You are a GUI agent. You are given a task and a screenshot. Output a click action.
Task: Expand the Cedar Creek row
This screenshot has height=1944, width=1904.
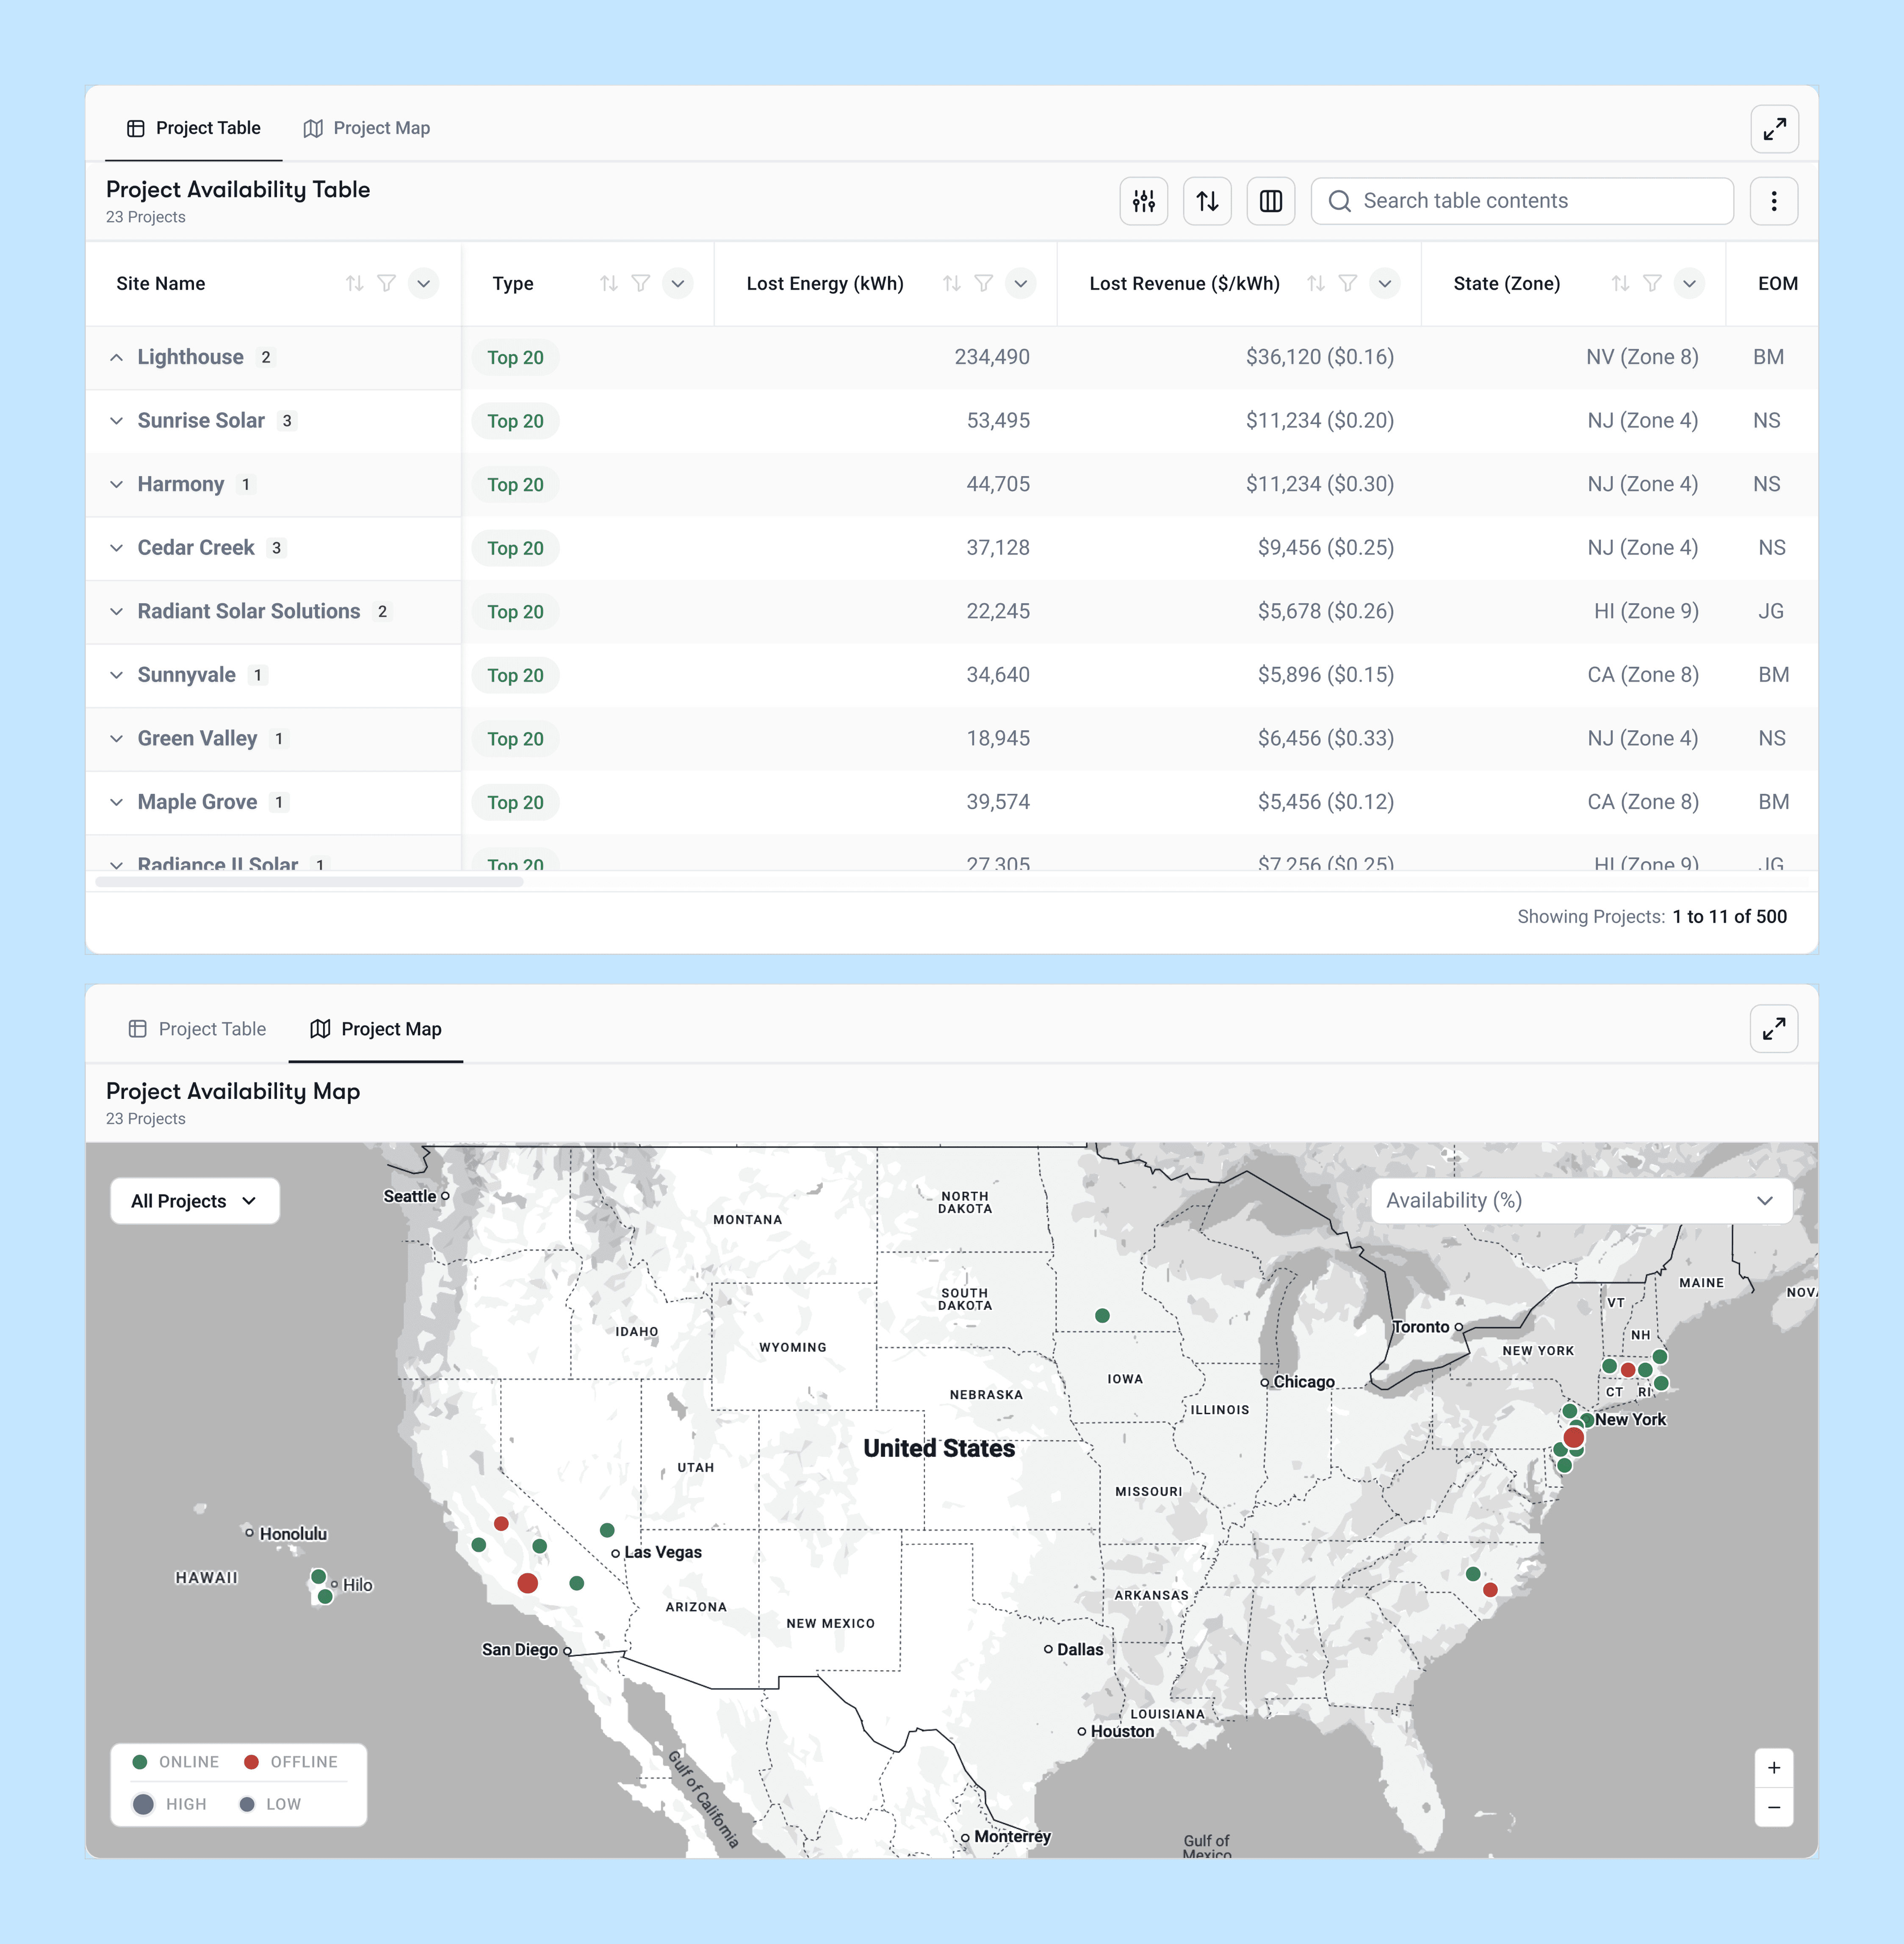[x=116, y=548]
